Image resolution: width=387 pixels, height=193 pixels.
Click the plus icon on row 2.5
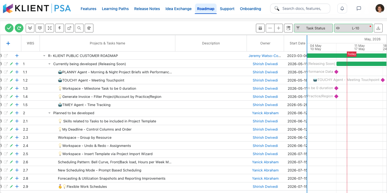tap(17, 154)
